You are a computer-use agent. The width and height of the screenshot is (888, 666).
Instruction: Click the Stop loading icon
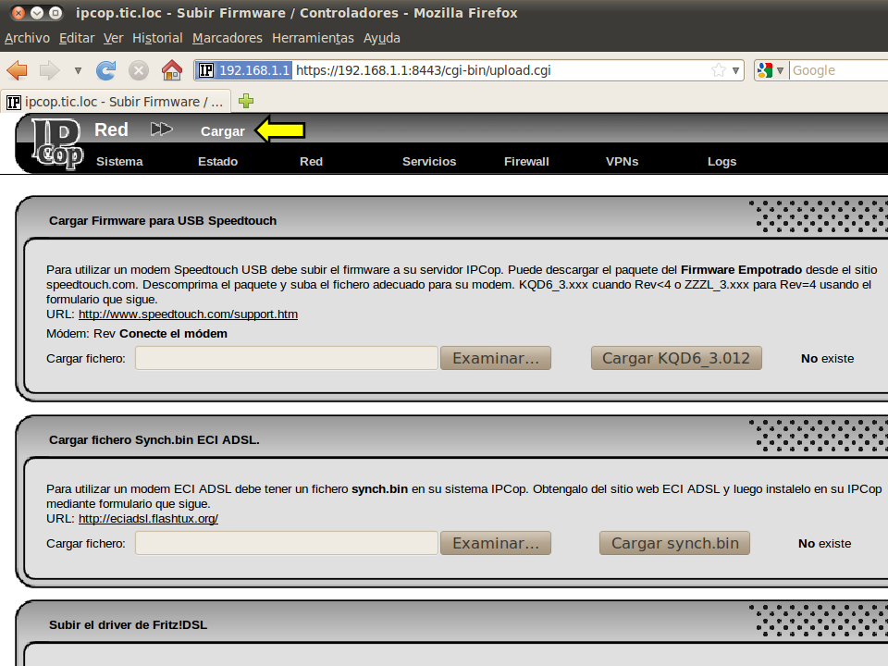tap(139, 70)
